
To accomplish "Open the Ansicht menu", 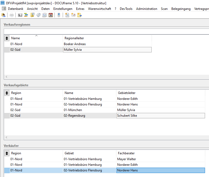I will [32, 9].
